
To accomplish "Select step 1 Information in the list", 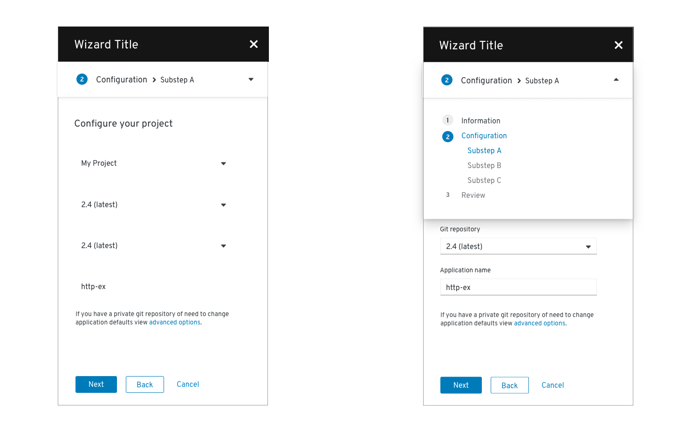I will (480, 121).
